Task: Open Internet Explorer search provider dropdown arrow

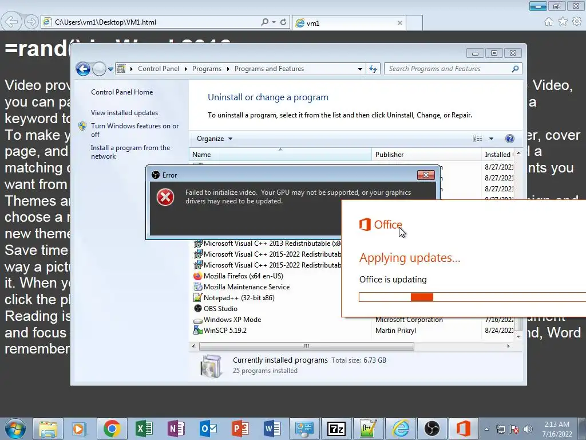Action: (274, 22)
